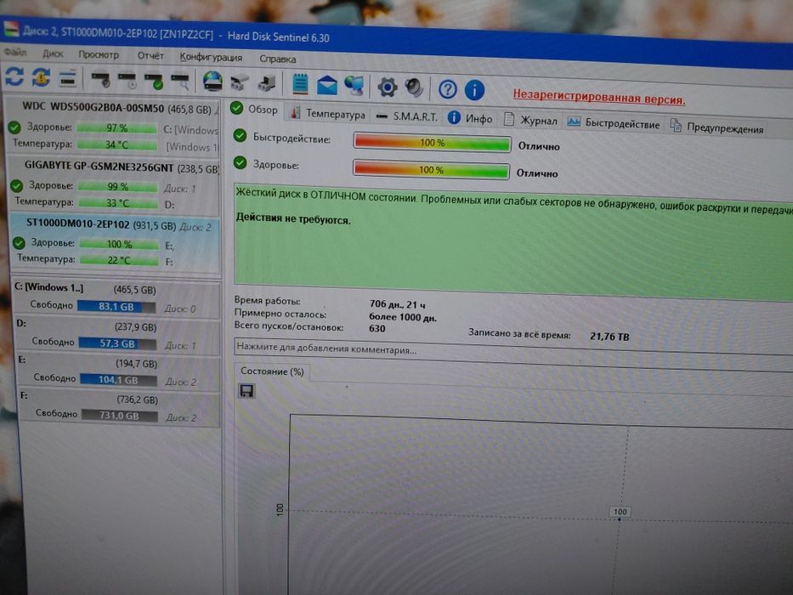The image size is (793, 595).
Task: Click the globe over disk toolbar icon
Action: 212,82
